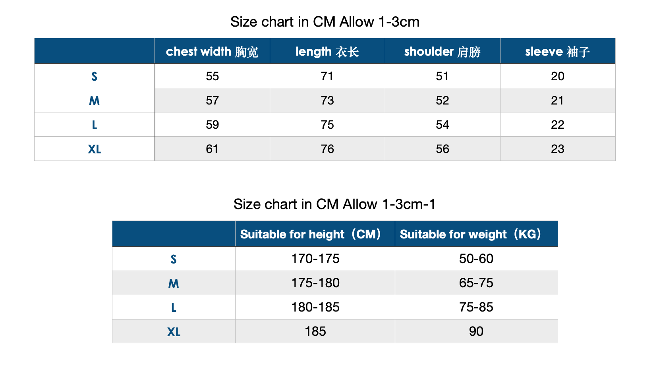Select the "Size chart in CM Allow 1-3cm-1" title

[x=334, y=204]
